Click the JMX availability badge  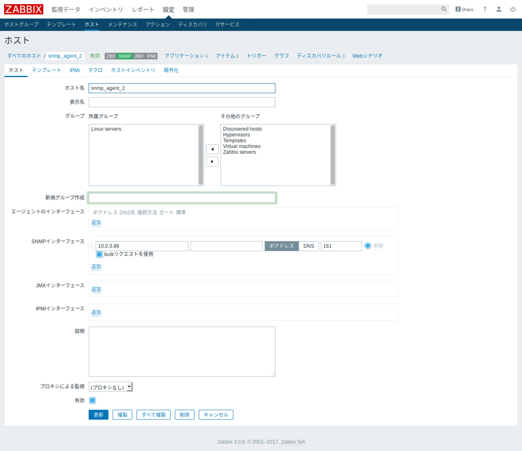pyautogui.click(x=139, y=56)
